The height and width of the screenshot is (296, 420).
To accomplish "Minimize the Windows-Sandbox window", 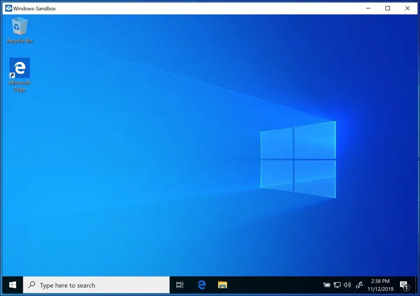I will pyautogui.click(x=368, y=8).
